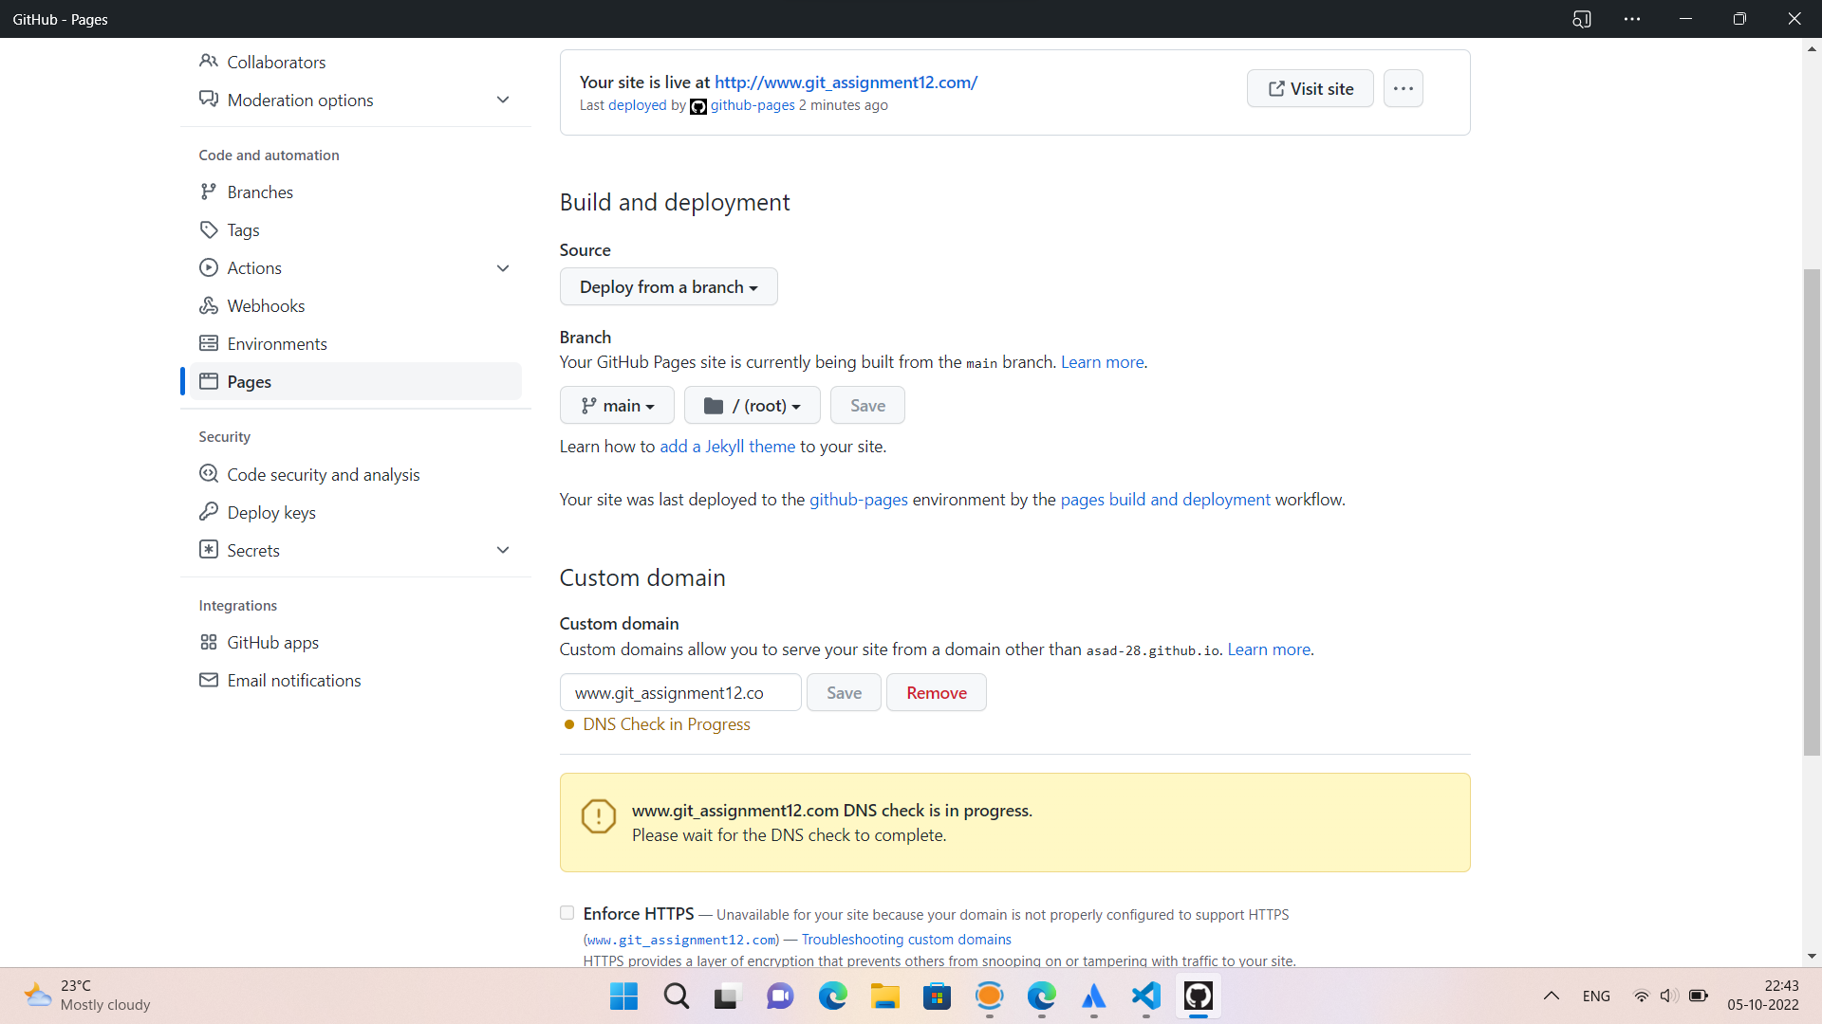Click the custom domain input field

[x=679, y=692]
